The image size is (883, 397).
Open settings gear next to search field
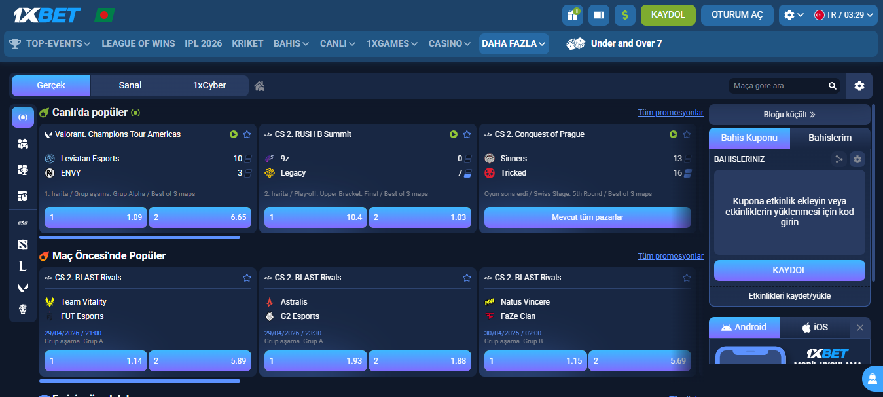point(859,86)
